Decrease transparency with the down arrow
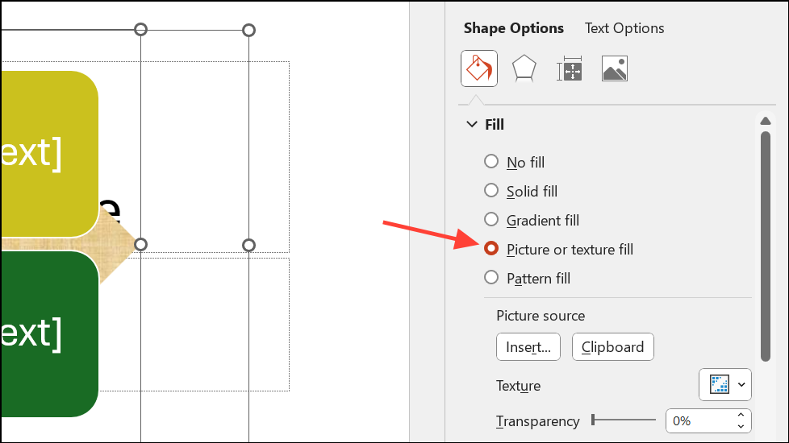 point(741,425)
